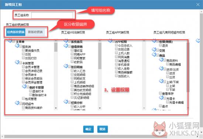Click the 充值卡 folder icon

[x=161, y=98]
